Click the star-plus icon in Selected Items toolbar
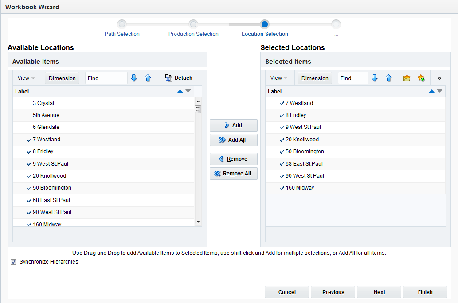This screenshot has height=303, width=458. [x=421, y=78]
